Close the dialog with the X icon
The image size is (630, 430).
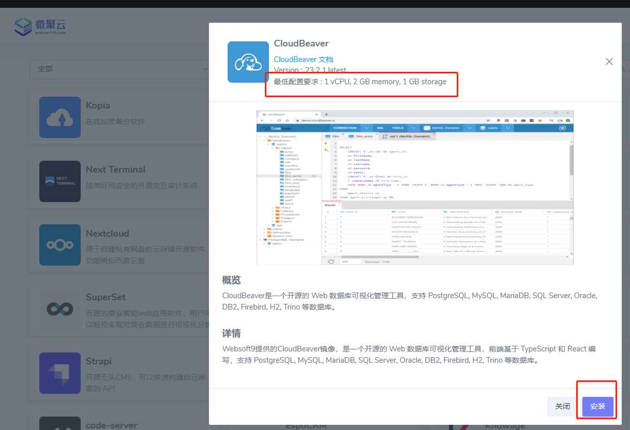(x=609, y=62)
